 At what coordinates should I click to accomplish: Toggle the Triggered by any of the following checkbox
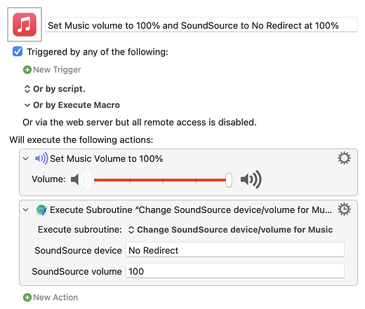coord(18,52)
